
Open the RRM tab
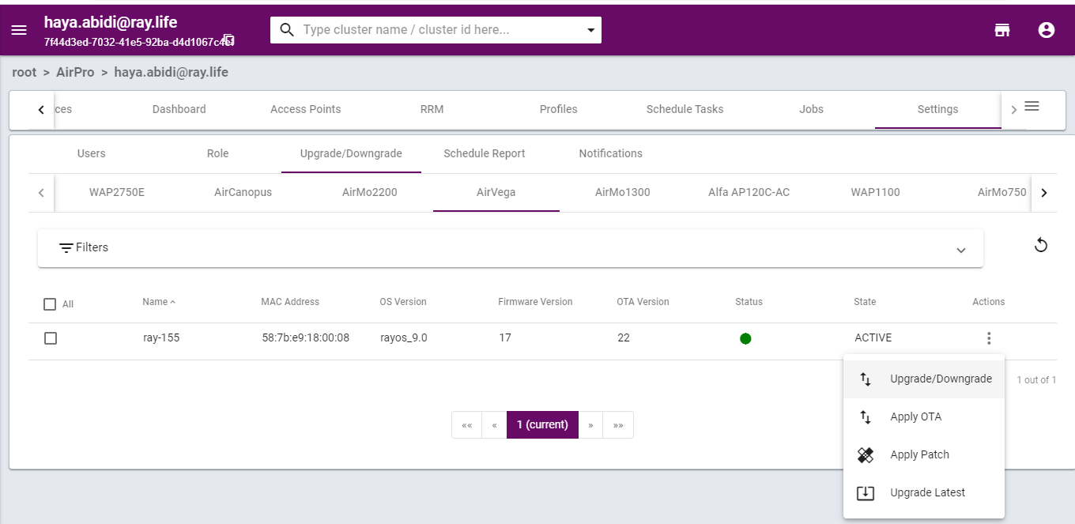432,109
